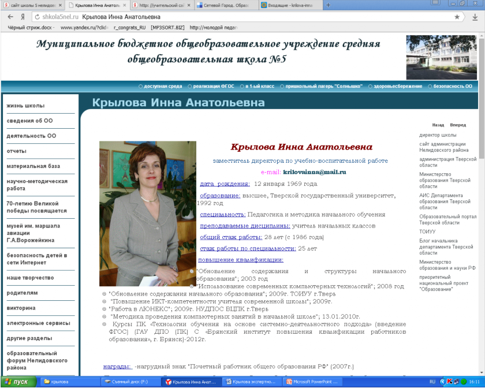Open 'Министерство образования и науки РФ' link
485x388 pixels.
click(x=447, y=264)
